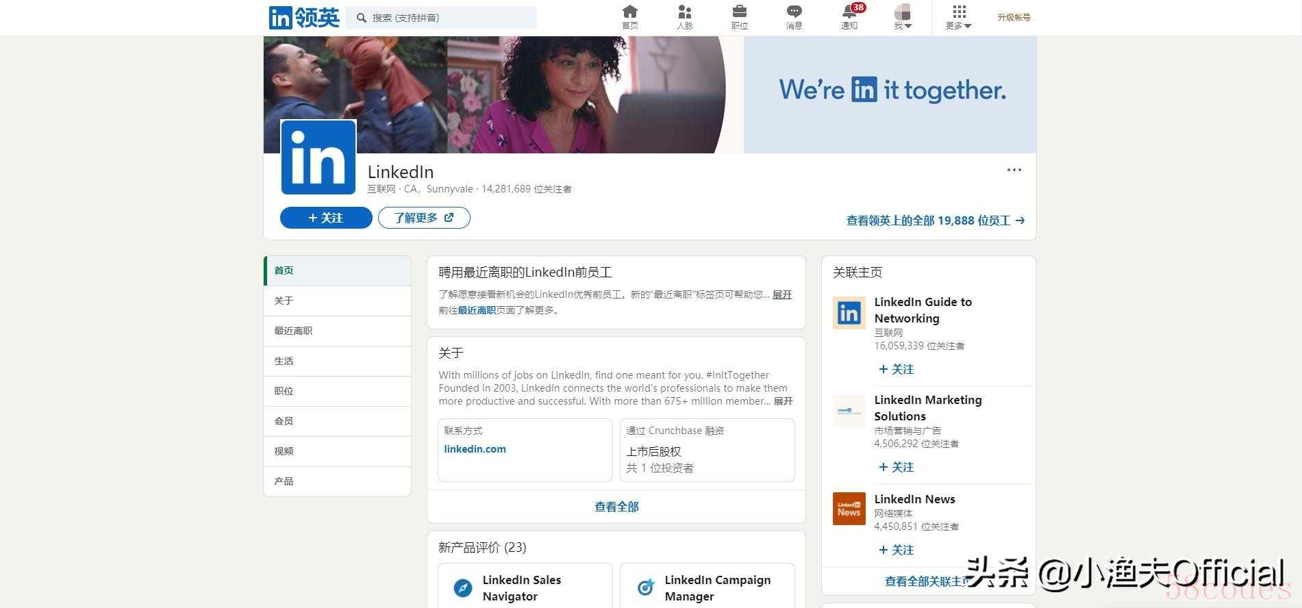Open LinkedIn Guide to Networking logo icon
The width and height of the screenshot is (1302, 608).
pos(849,313)
